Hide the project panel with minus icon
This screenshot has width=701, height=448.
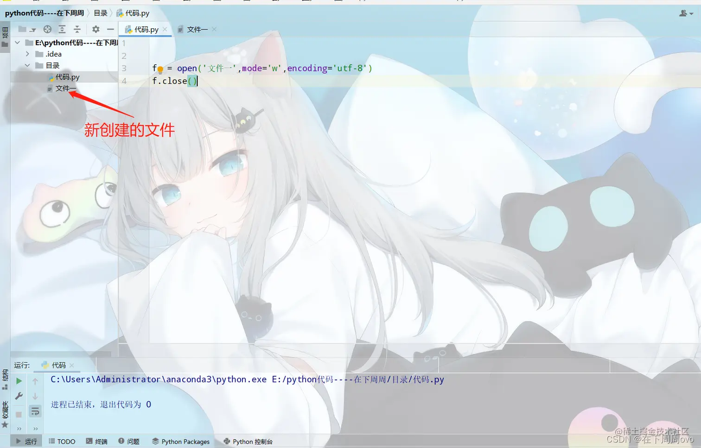tap(110, 29)
